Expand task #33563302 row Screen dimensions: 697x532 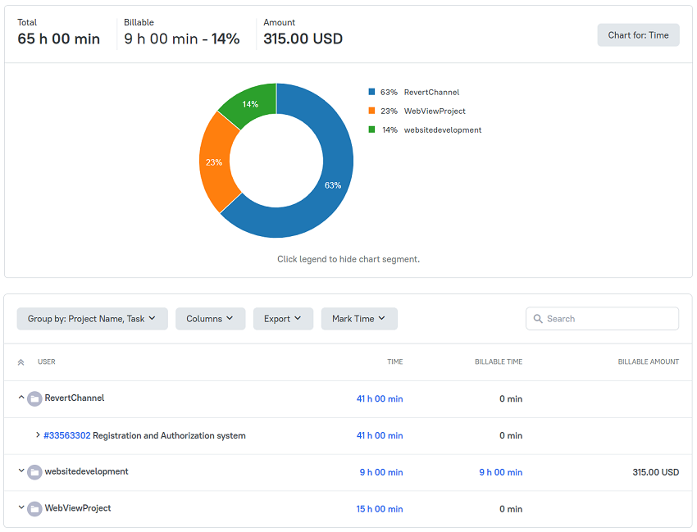pos(38,435)
